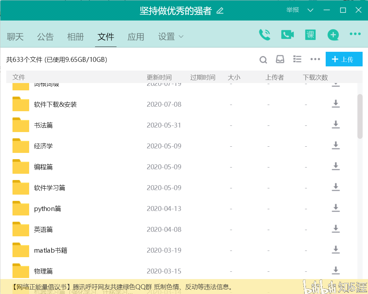Search files with the magnifier icon
The image size is (368, 294).
(263, 59)
